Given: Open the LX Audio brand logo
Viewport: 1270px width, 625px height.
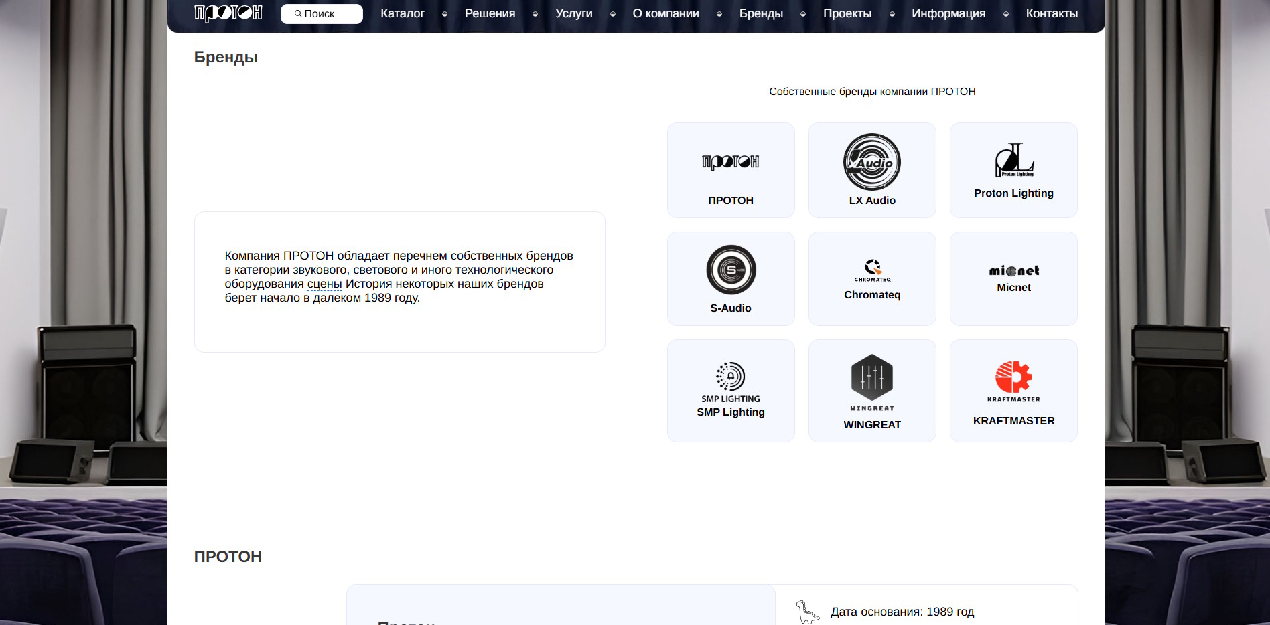Looking at the screenshot, I should click(872, 162).
